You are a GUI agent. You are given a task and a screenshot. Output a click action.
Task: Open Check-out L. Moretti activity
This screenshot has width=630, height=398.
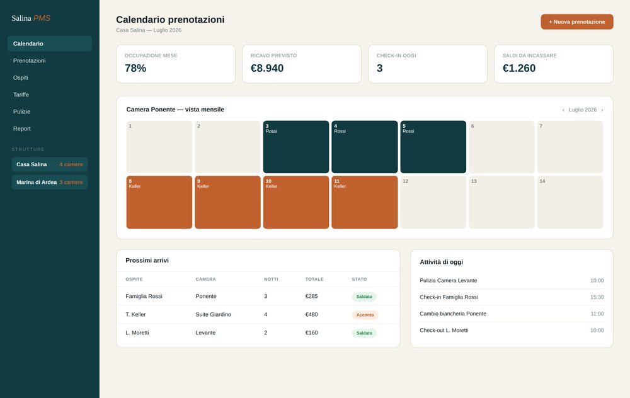point(512,330)
